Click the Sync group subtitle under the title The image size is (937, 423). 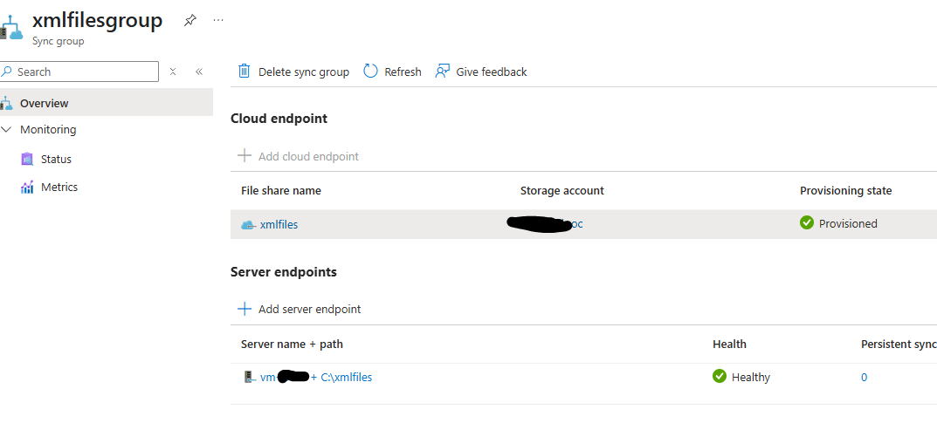tap(58, 41)
